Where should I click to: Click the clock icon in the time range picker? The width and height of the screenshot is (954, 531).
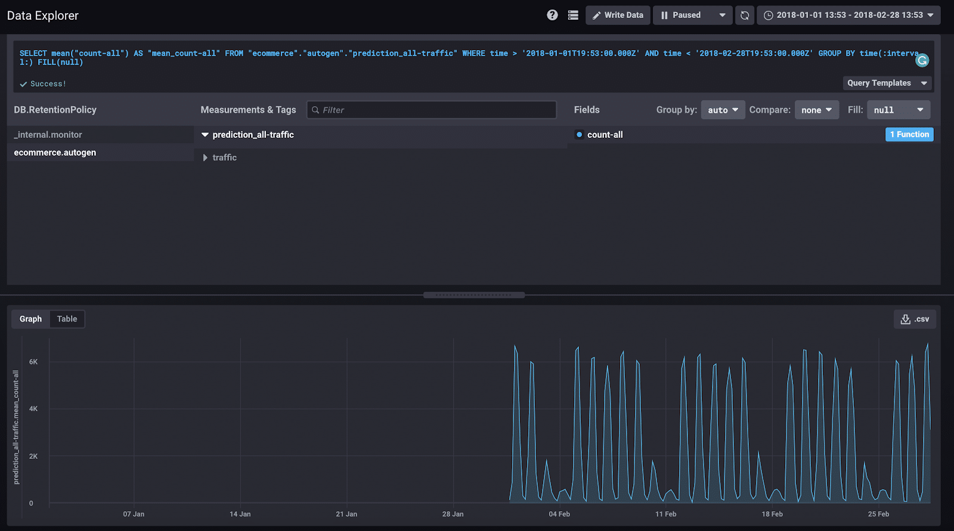pyautogui.click(x=769, y=16)
